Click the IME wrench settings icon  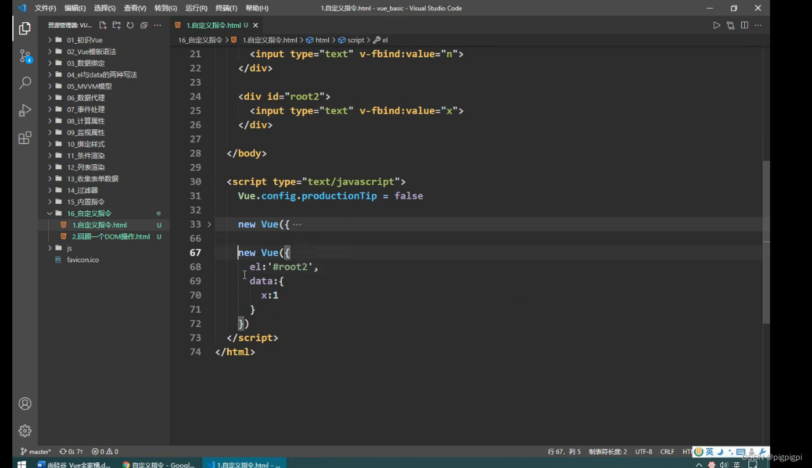[x=763, y=452]
